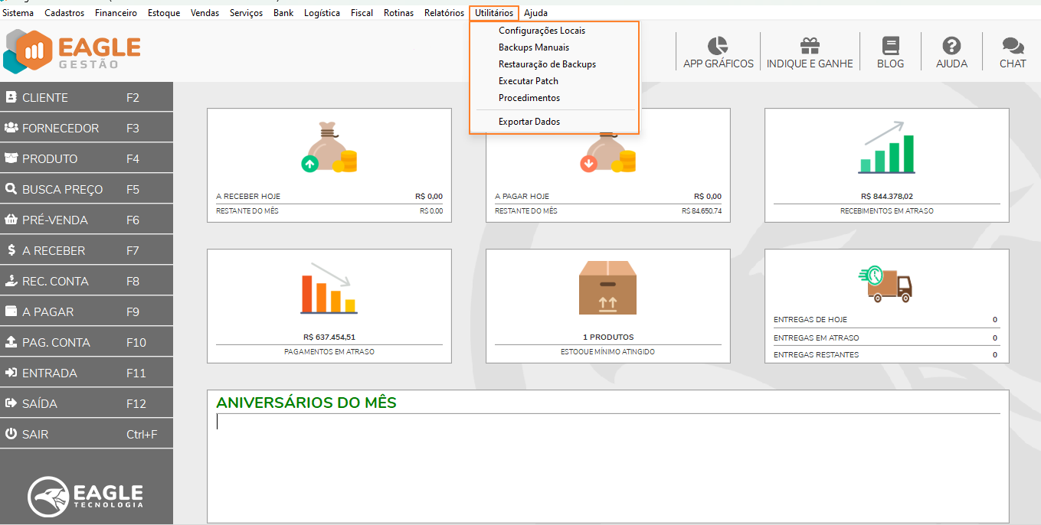
Task: Click the Estoque Mínimo Atingido label
Action: [607, 352]
